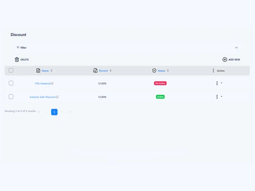Click the 13.00% percent value
The height and width of the screenshot is (191, 255).
pyautogui.click(x=102, y=97)
